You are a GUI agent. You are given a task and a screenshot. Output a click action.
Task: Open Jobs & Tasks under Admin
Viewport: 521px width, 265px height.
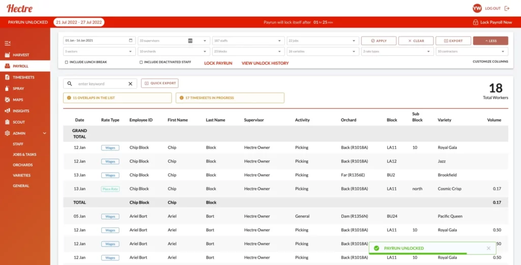tap(24, 154)
